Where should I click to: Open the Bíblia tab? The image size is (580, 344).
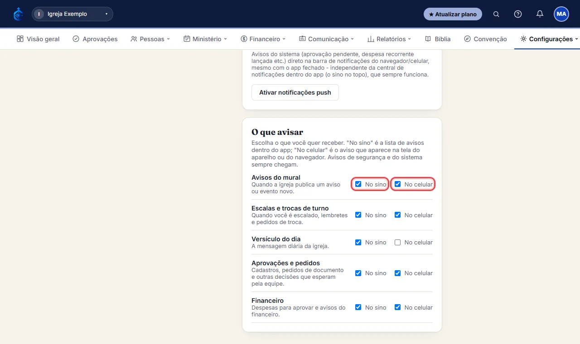438,39
